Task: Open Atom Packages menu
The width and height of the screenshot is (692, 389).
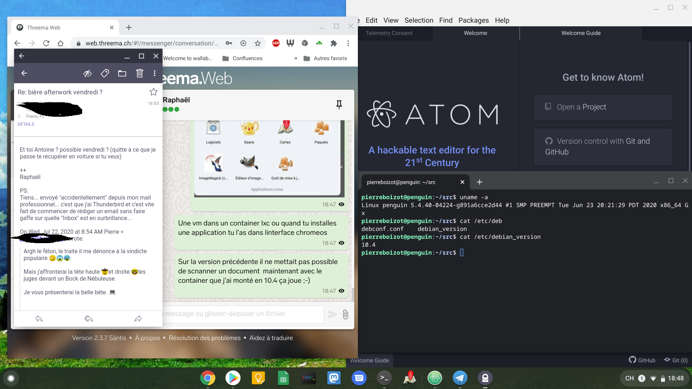Action: tap(474, 21)
